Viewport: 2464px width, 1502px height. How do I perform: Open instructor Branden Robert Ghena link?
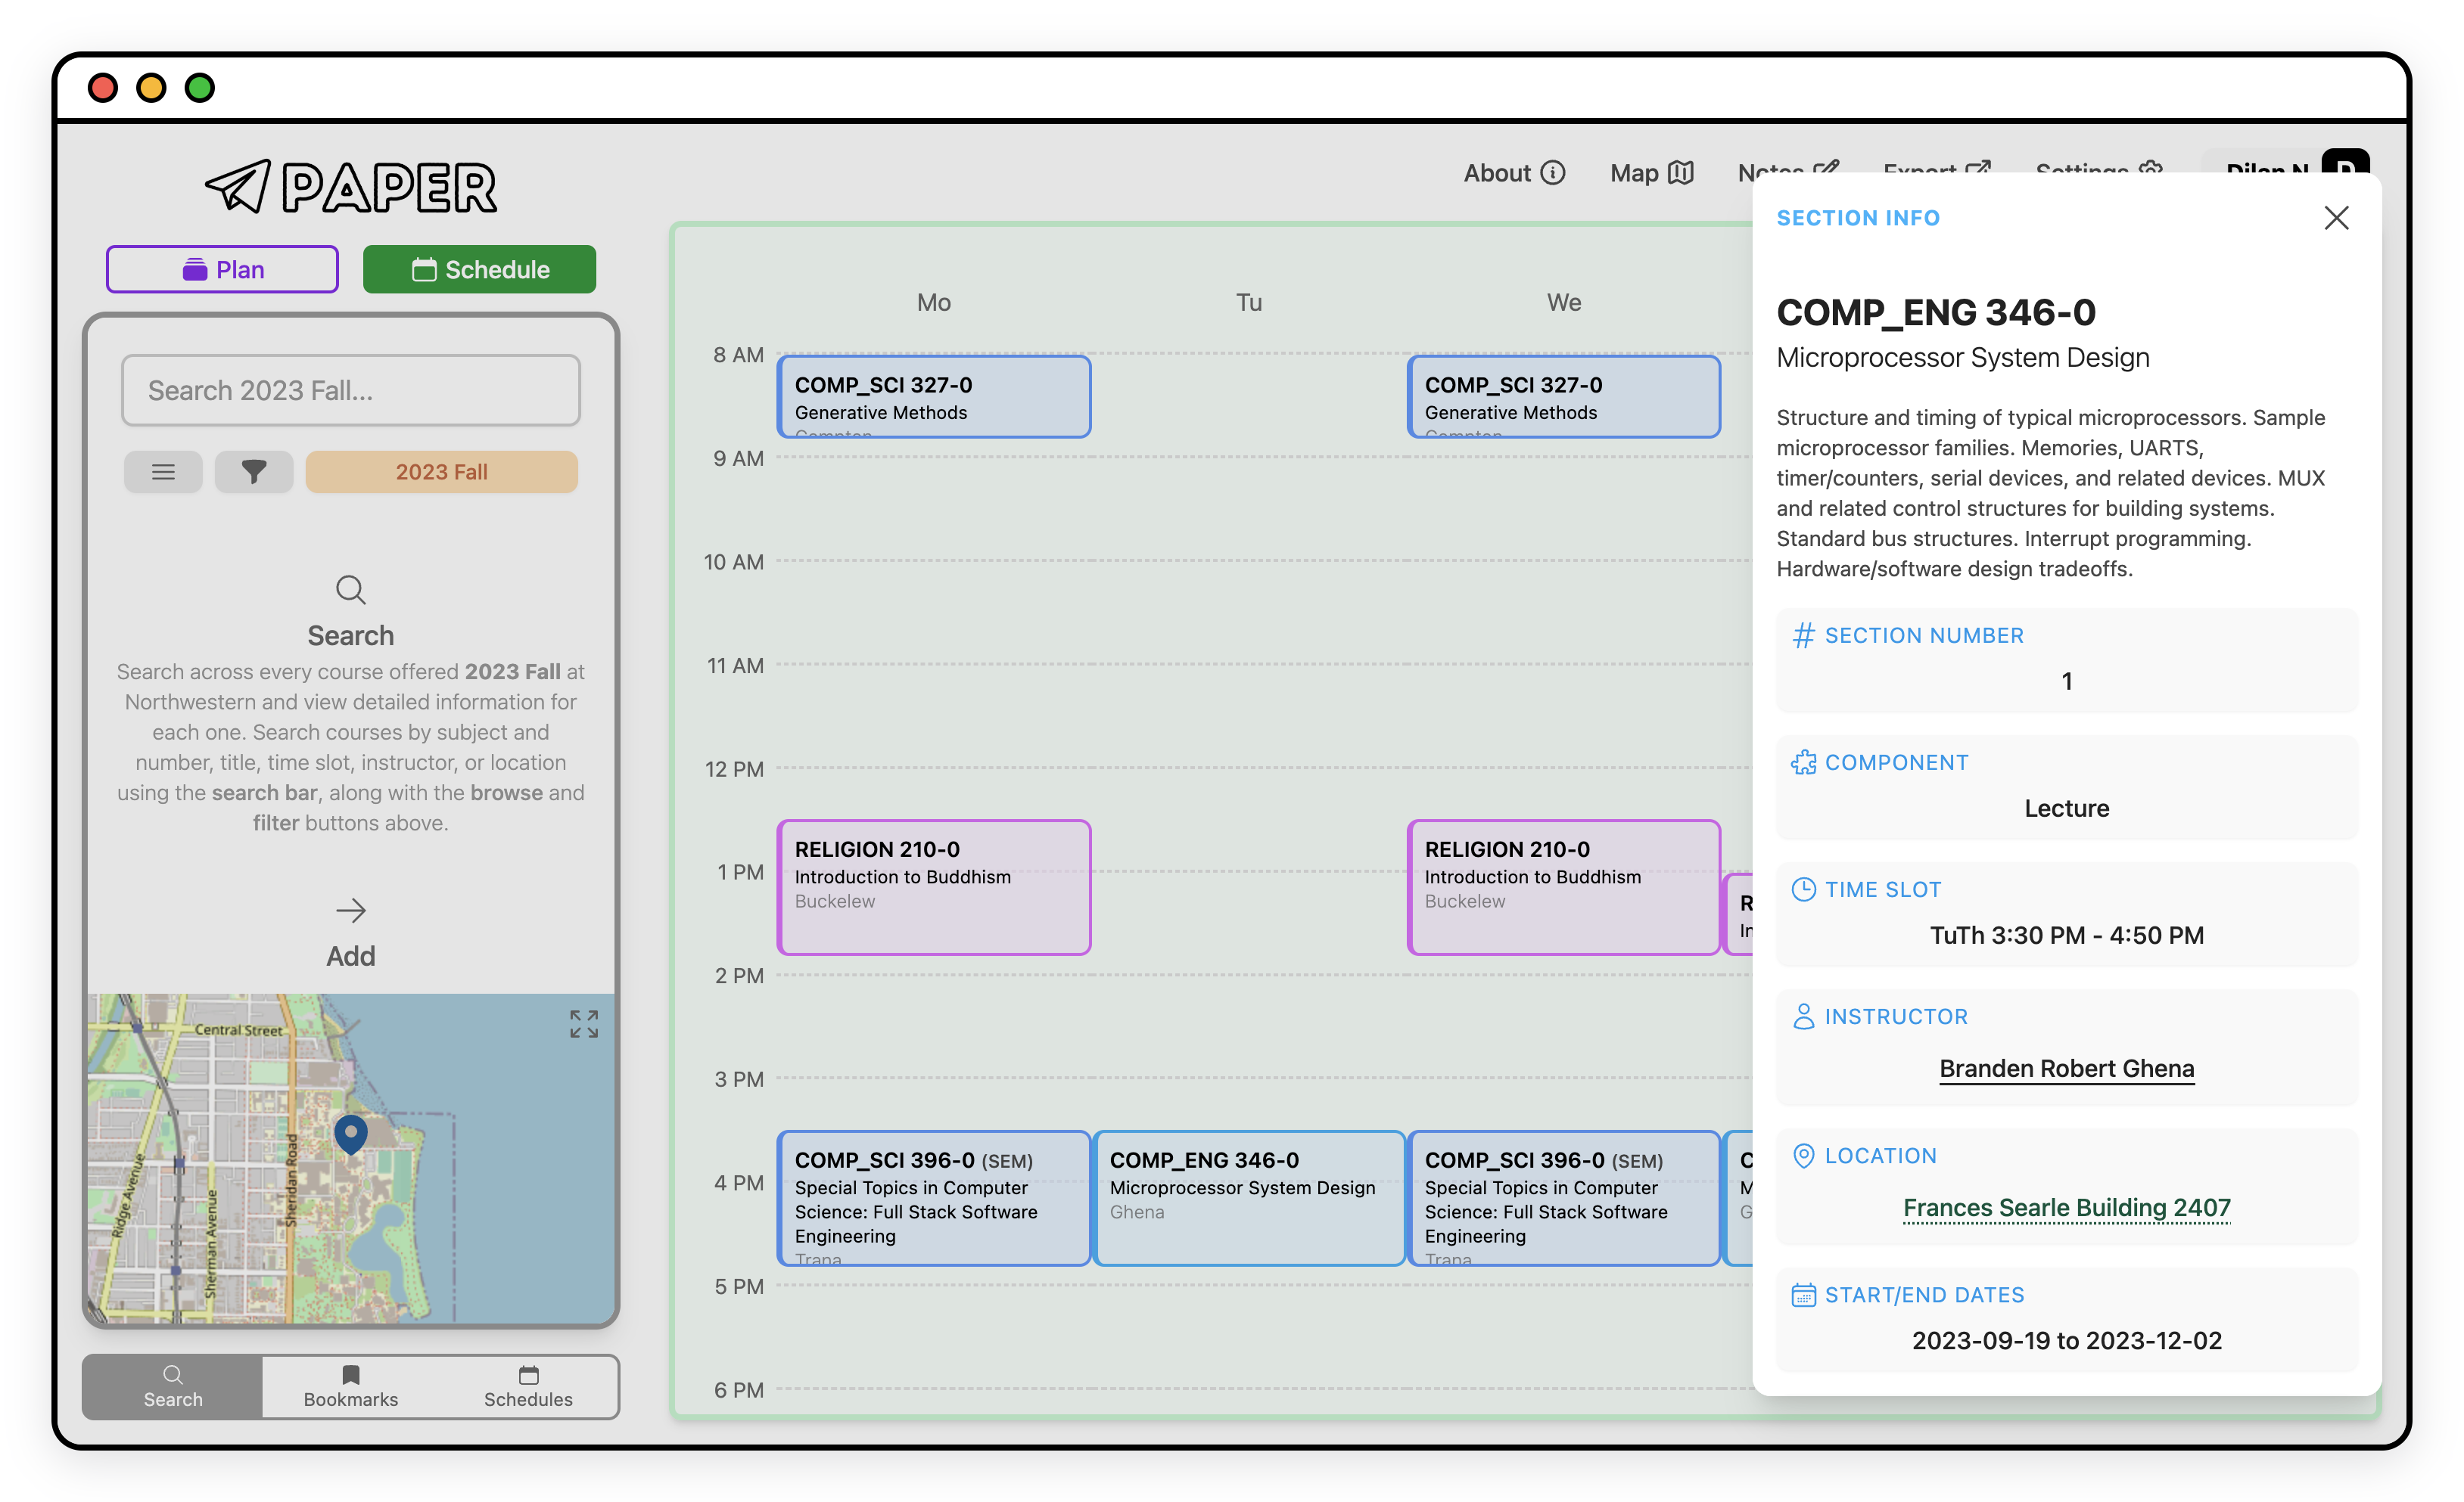[x=2066, y=1069]
